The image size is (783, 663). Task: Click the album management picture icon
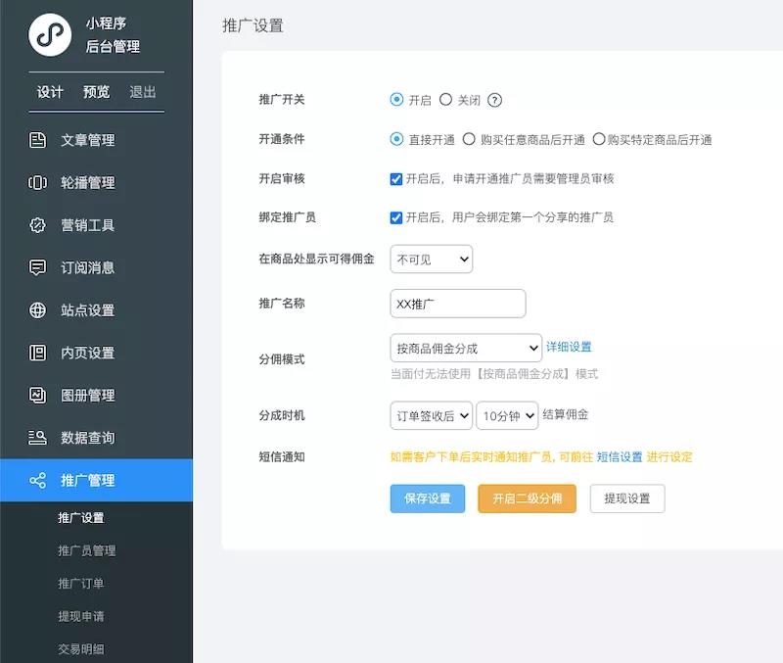(x=38, y=396)
